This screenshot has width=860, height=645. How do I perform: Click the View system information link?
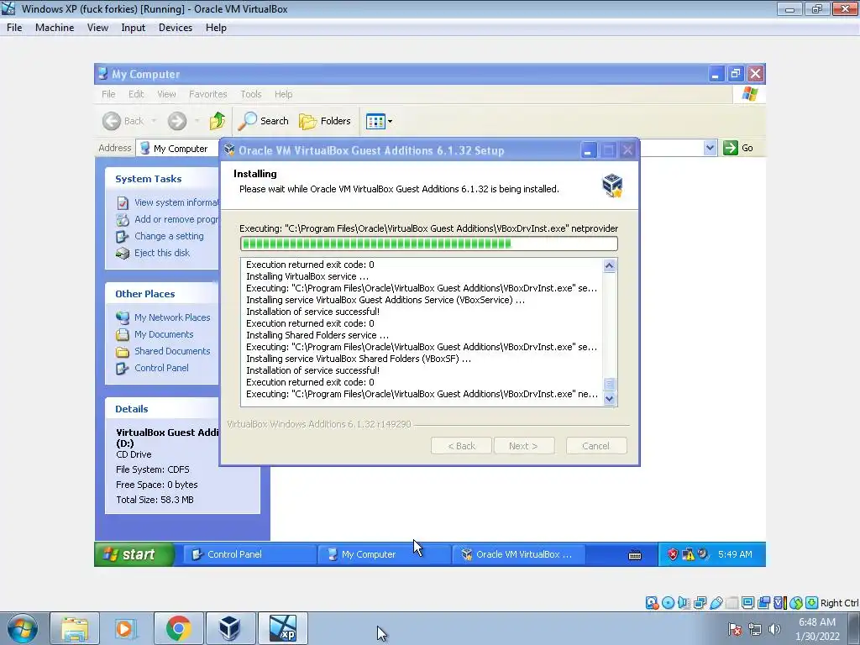176,202
